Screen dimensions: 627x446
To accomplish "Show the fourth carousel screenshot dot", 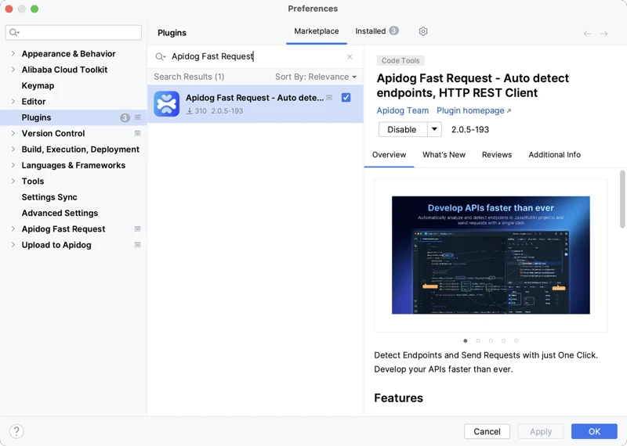I will tap(504, 340).
